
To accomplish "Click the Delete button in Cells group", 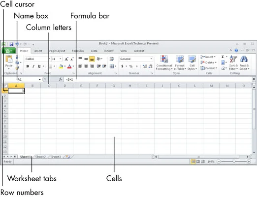I will tap(208, 63).
